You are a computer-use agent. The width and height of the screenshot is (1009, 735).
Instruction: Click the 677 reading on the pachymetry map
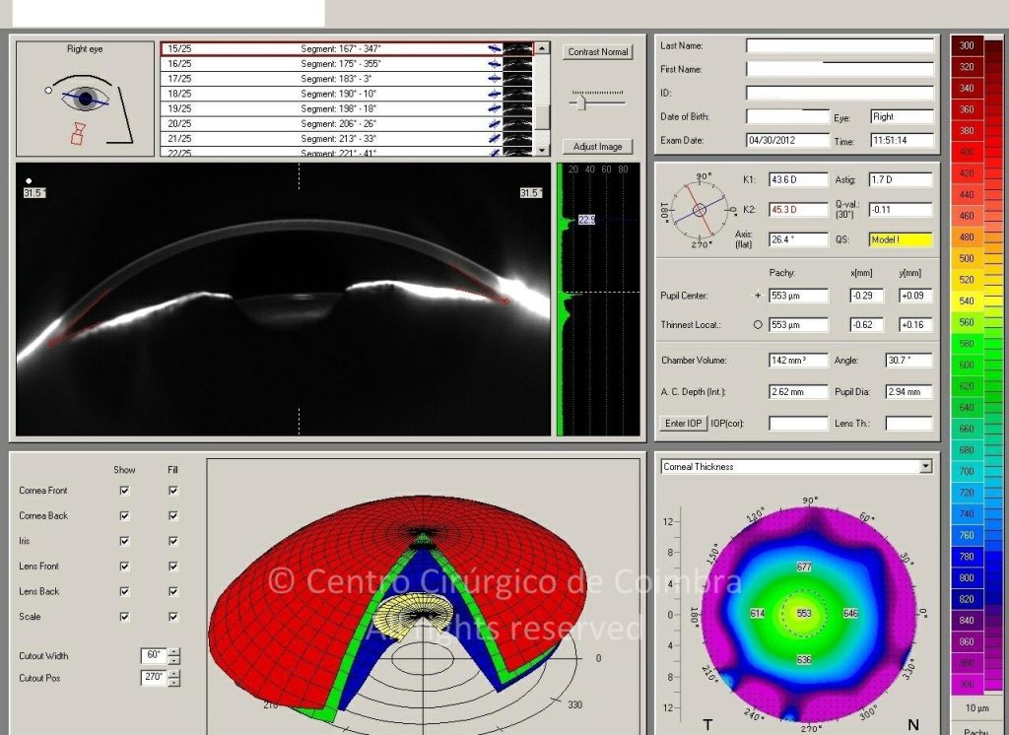[804, 568]
